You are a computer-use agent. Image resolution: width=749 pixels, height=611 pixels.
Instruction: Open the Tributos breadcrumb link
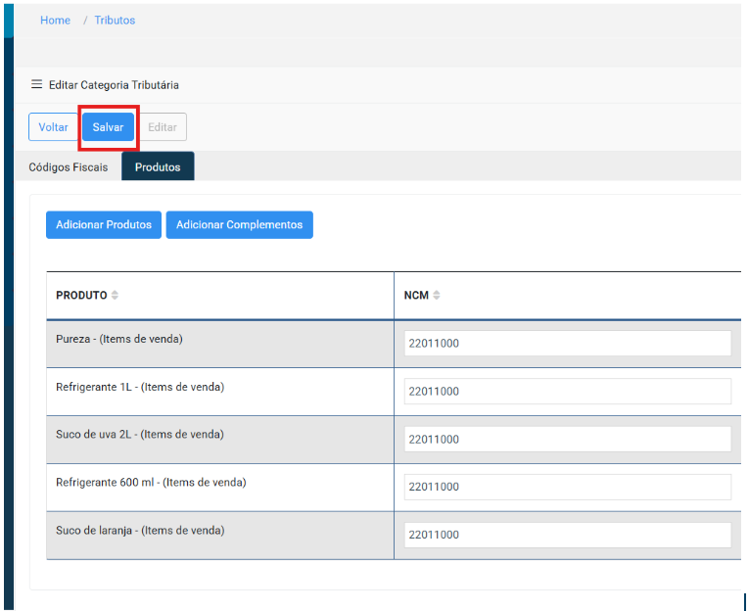(x=115, y=21)
